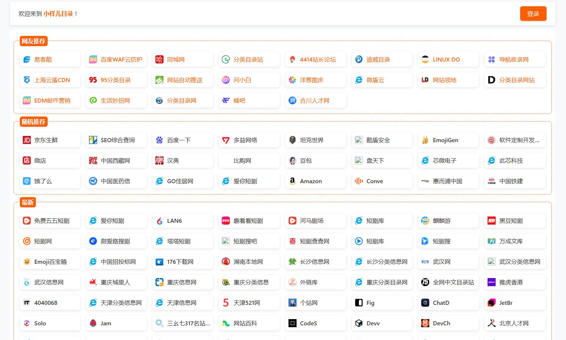Click the 雅虎香港 yahoo icon
Image resolution: width=566 pixels, height=340 pixels.
(x=492, y=282)
